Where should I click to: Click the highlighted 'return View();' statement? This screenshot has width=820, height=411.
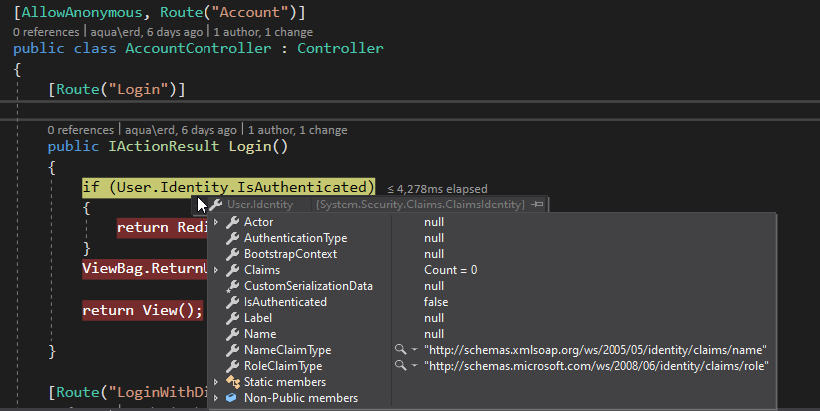coord(143,310)
